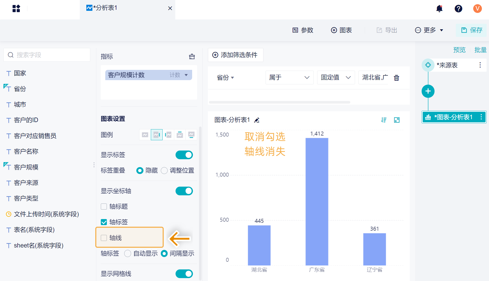Open the notifications bell
Viewport: 489px width, 281px height.
[439, 9]
